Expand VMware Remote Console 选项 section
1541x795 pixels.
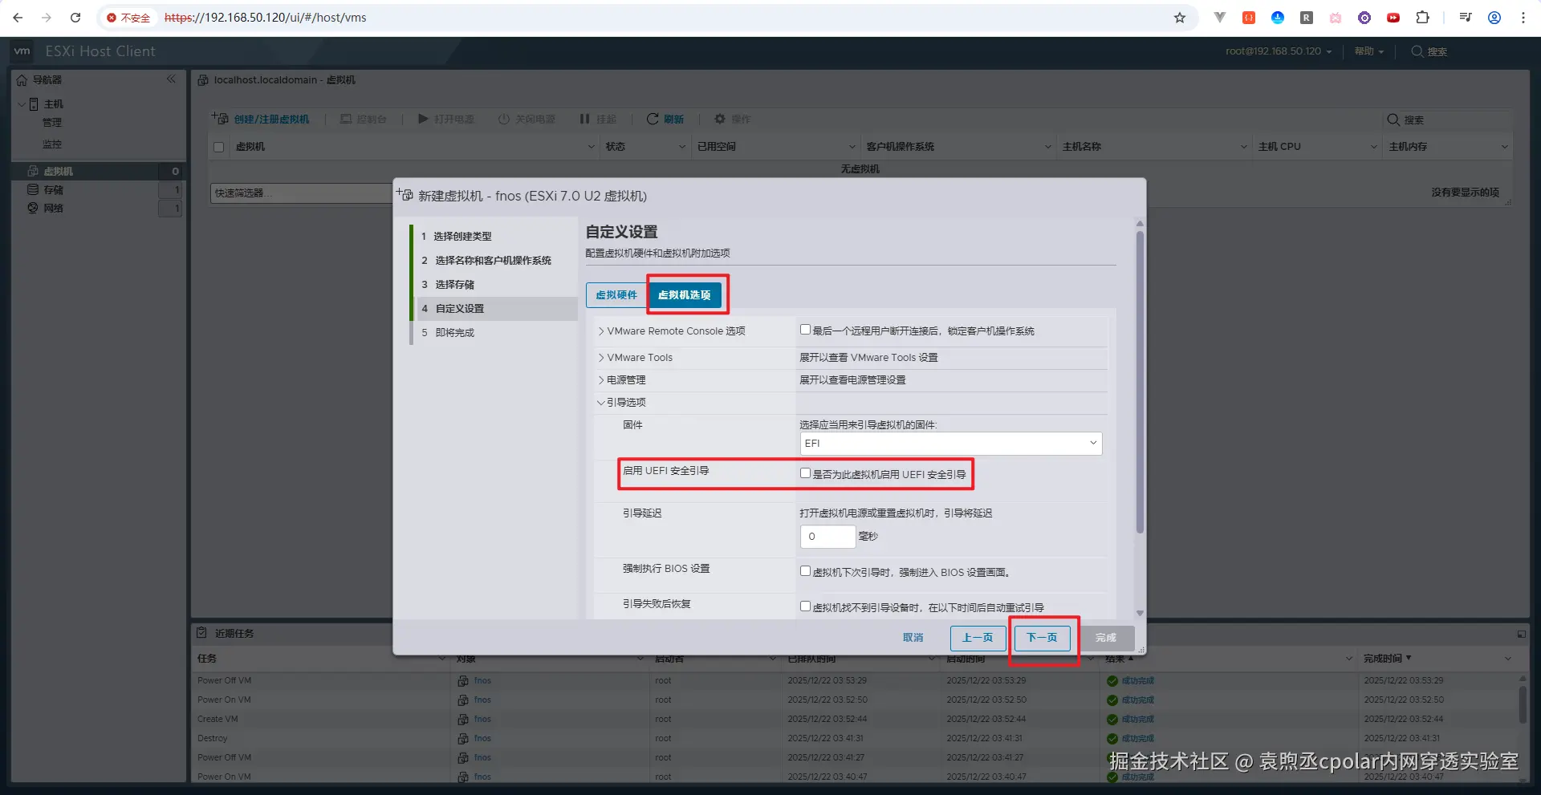click(601, 331)
